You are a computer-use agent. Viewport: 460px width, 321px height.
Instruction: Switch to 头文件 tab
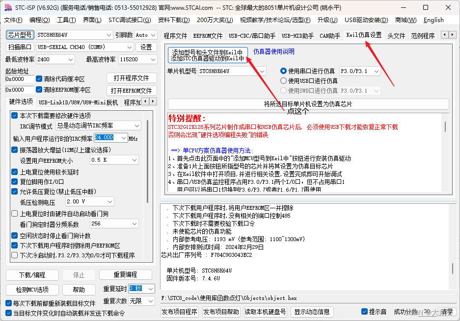(x=396, y=36)
